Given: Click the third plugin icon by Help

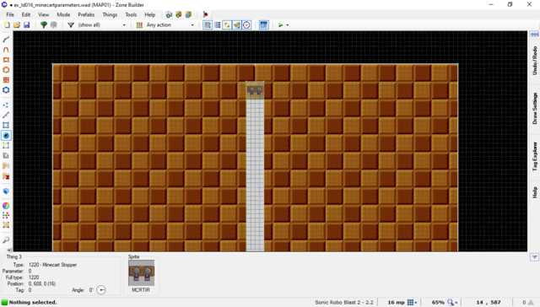Looking at the screenshot, I should 188,15.
